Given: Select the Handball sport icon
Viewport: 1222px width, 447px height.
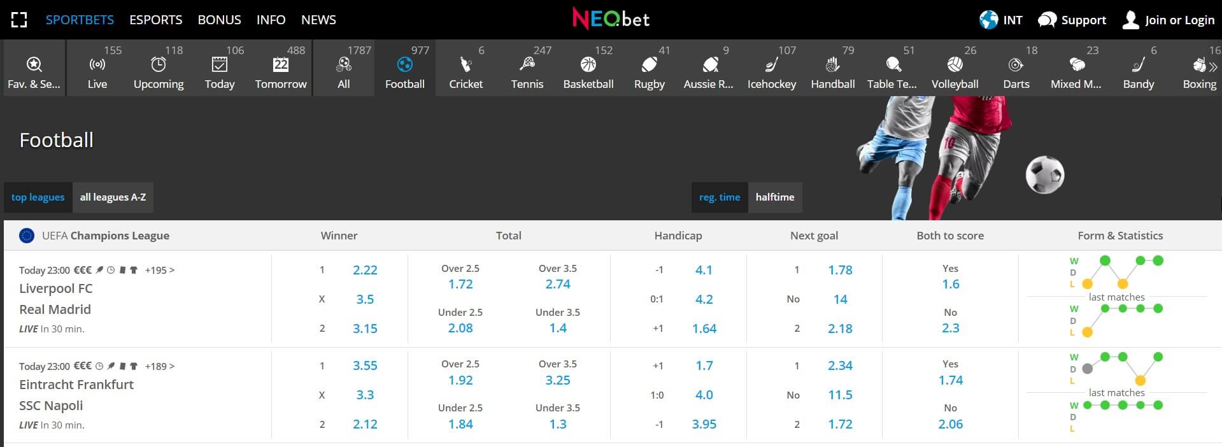Looking at the screenshot, I should point(833,64).
